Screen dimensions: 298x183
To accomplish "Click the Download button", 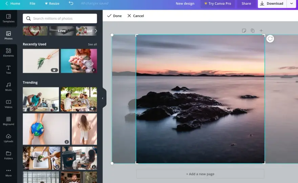I will [272, 3].
